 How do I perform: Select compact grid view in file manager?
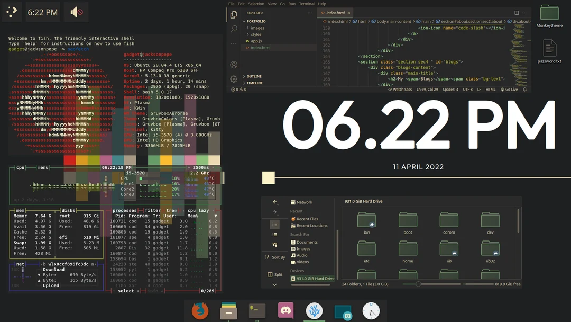click(275, 245)
